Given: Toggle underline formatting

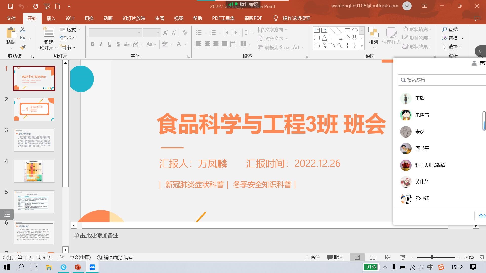Looking at the screenshot, I should click(x=109, y=44).
